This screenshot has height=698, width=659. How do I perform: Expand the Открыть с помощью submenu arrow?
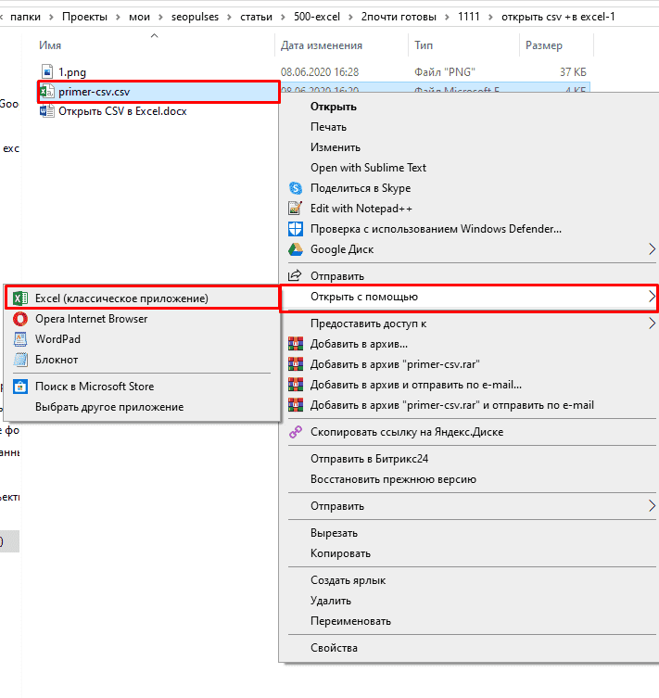[652, 297]
